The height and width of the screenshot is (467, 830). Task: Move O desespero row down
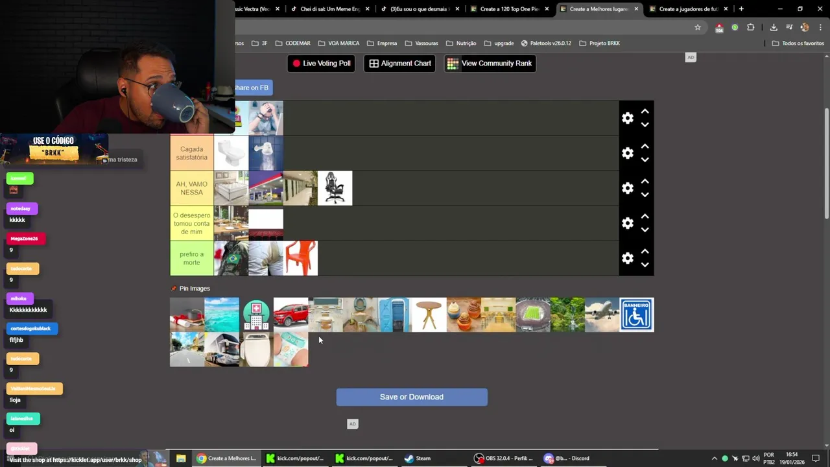[645, 230]
